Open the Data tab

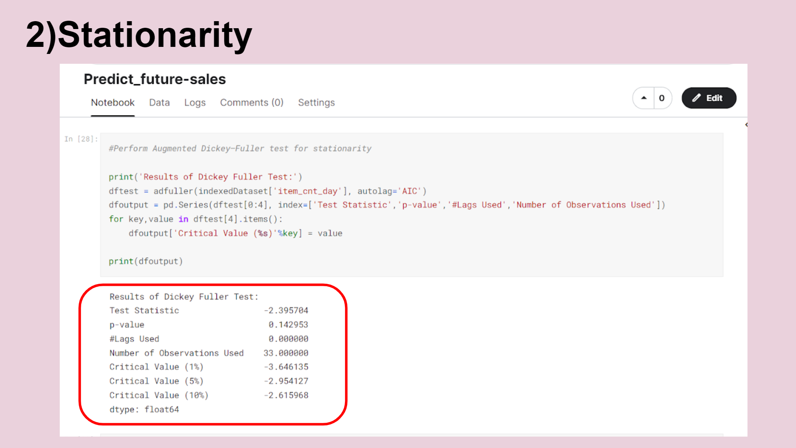pyautogui.click(x=159, y=102)
